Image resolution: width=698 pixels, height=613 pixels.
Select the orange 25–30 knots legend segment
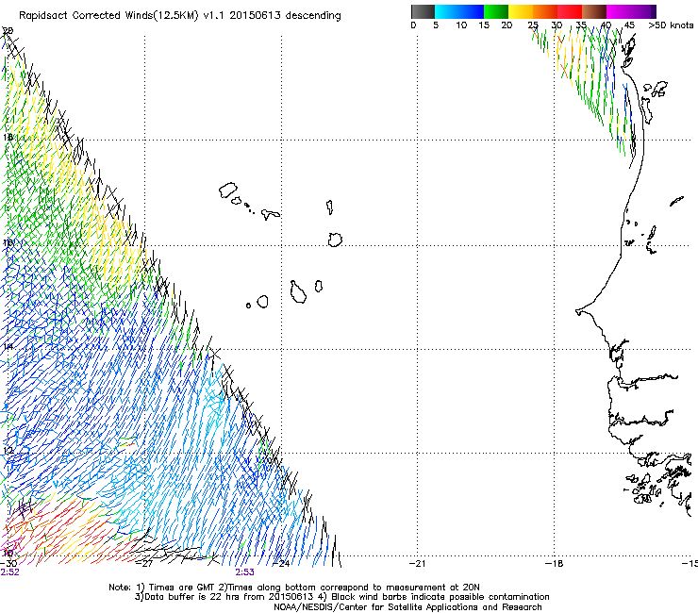pyautogui.click(x=545, y=11)
